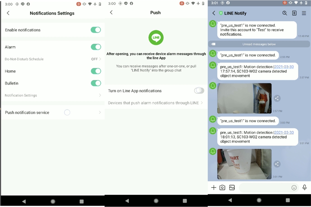This screenshot has height=207, width=311.
Task: Open the white cup camera snapshot thumbnail
Action: click(x=244, y=164)
